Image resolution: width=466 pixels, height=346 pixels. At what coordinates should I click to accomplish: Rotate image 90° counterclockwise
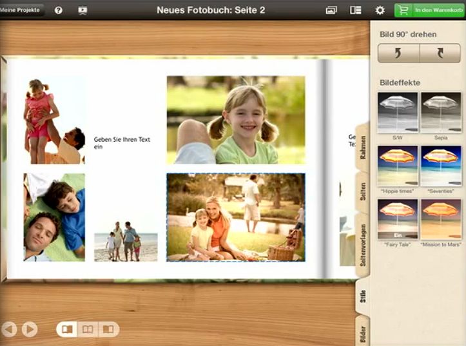pyautogui.click(x=398, y=53)
